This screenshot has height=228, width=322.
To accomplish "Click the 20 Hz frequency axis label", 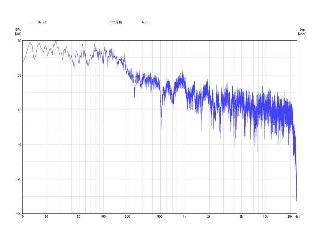I will pyautogui.click(x=46, y=217).
